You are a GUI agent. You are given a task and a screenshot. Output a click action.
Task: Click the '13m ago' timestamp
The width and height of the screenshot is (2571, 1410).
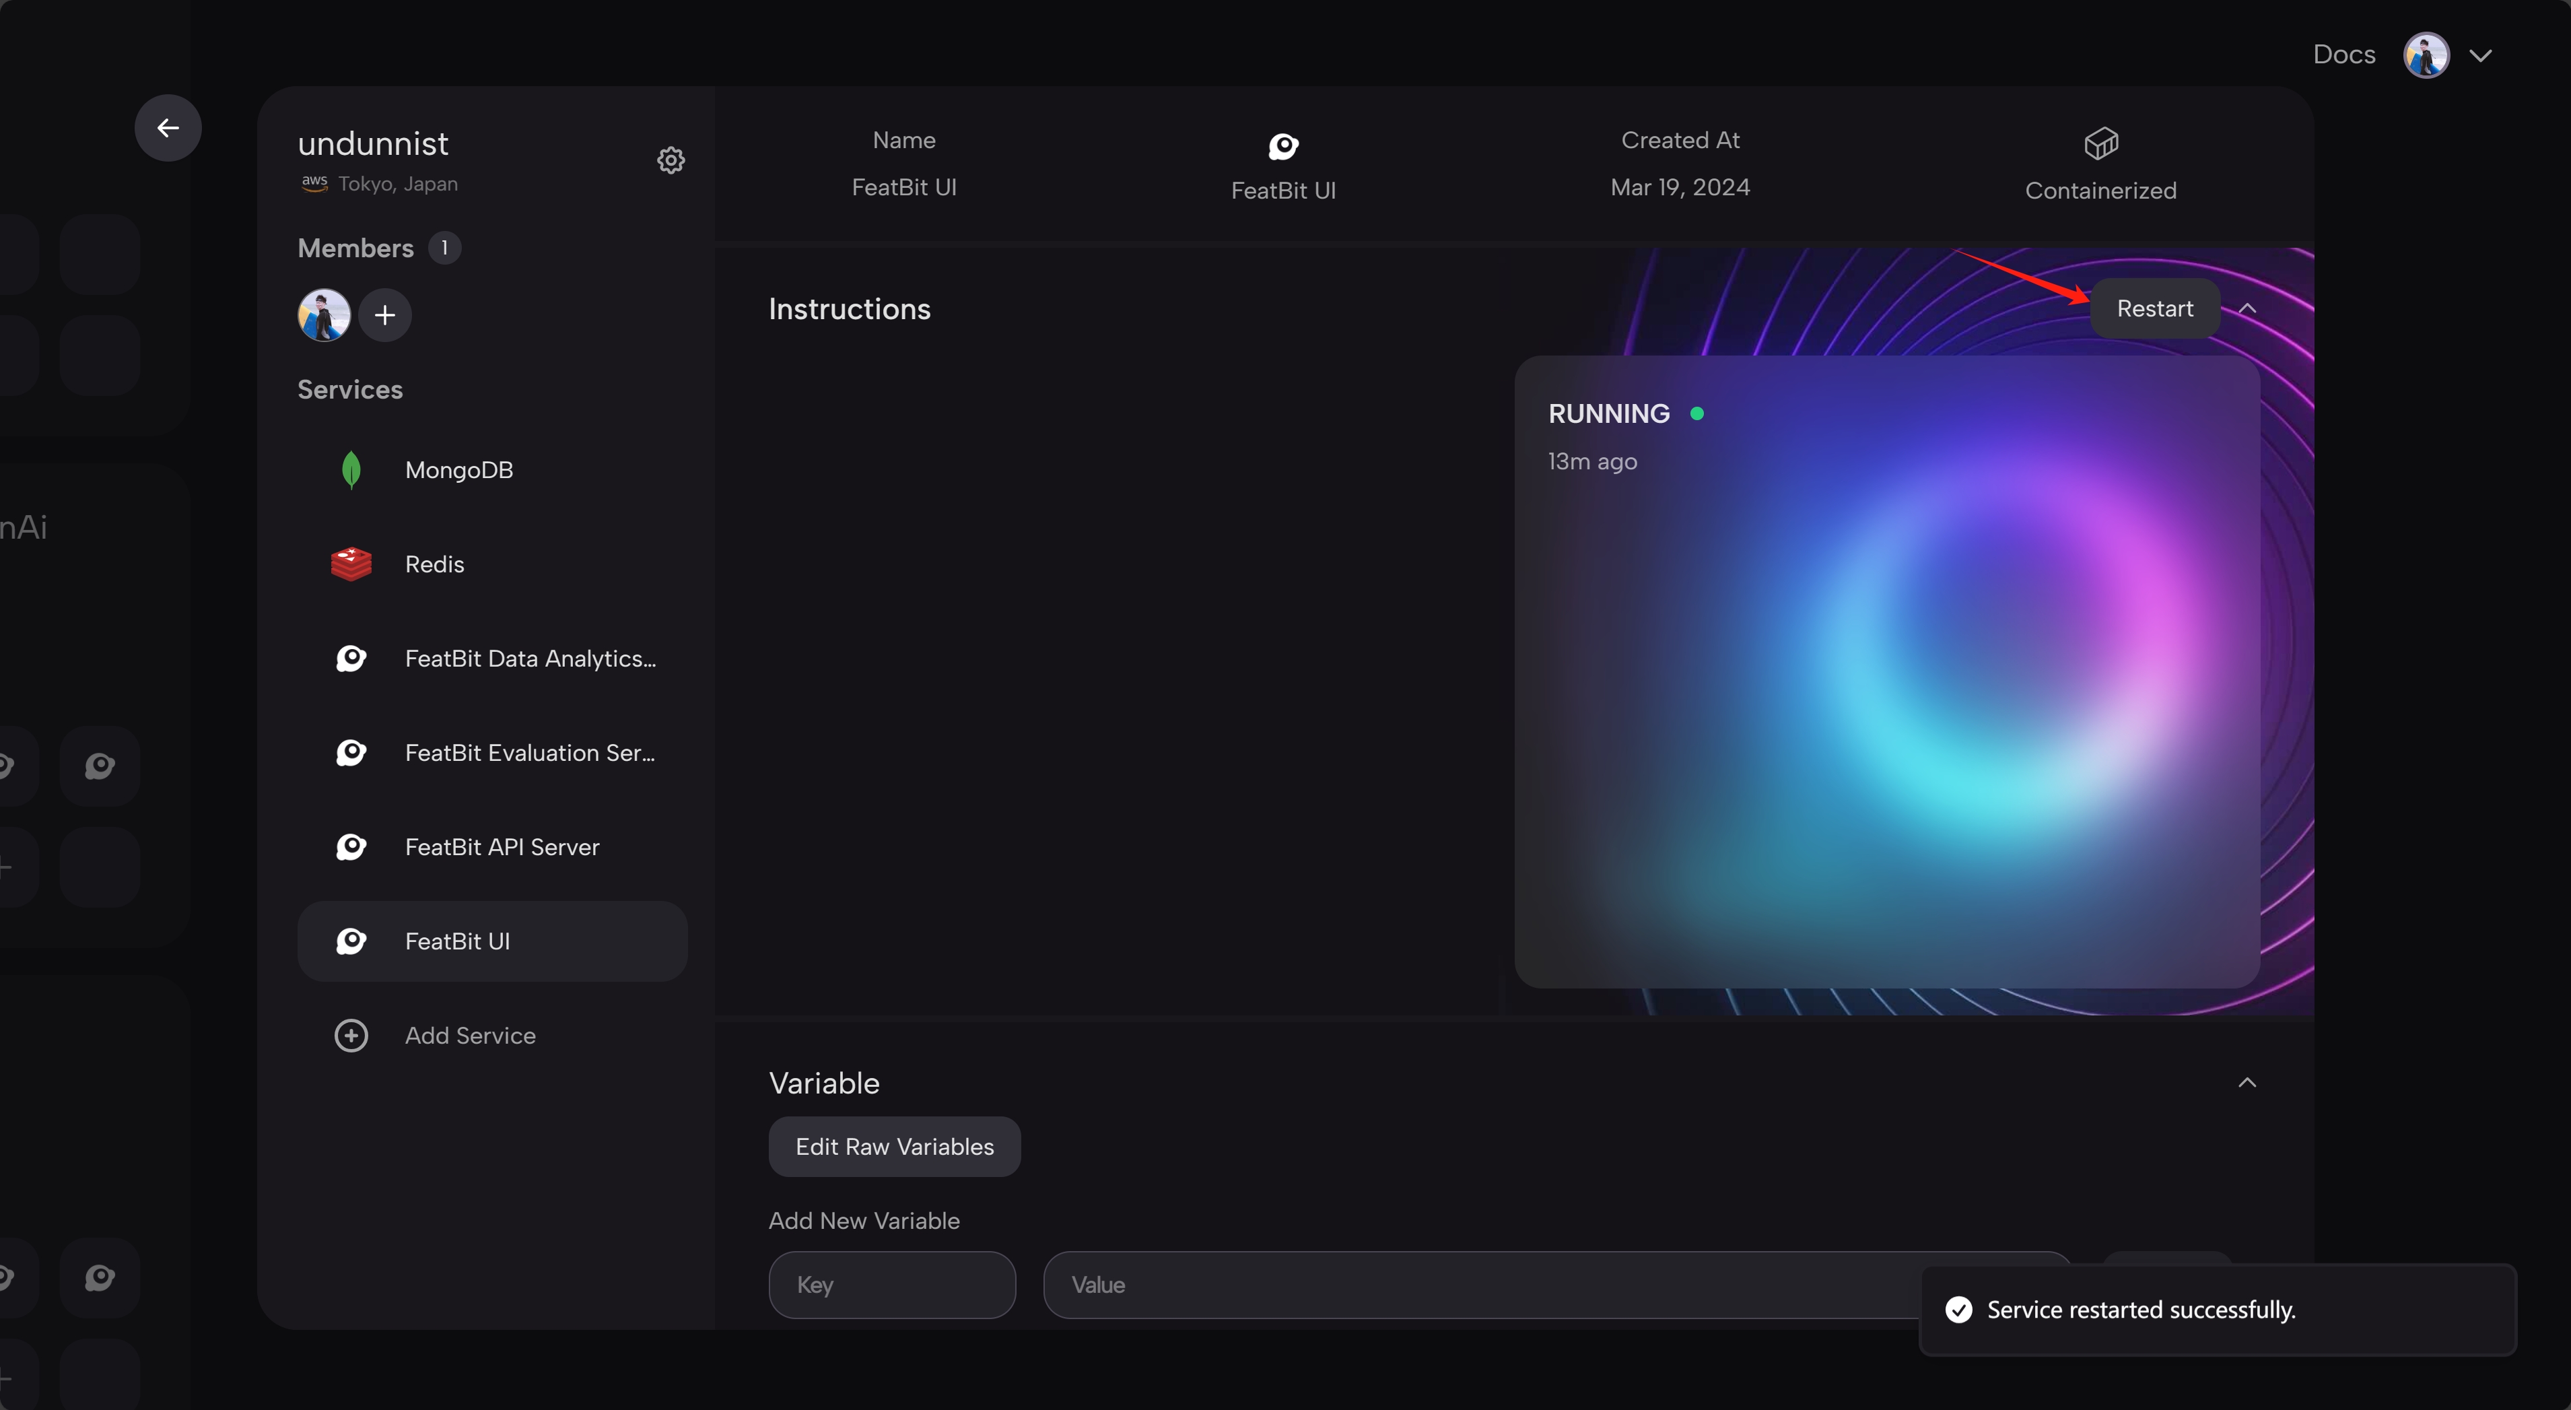pos(1593,461)
